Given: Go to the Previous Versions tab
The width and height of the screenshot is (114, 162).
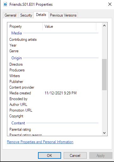Looking at the screenshot, I should point(63,15).
